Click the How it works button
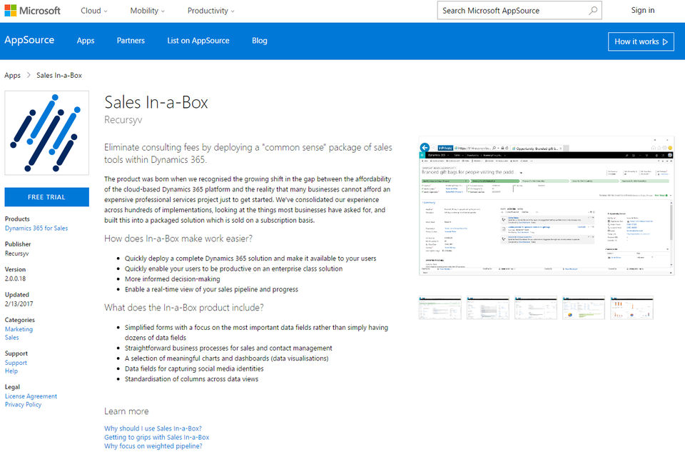 [641, 41]
